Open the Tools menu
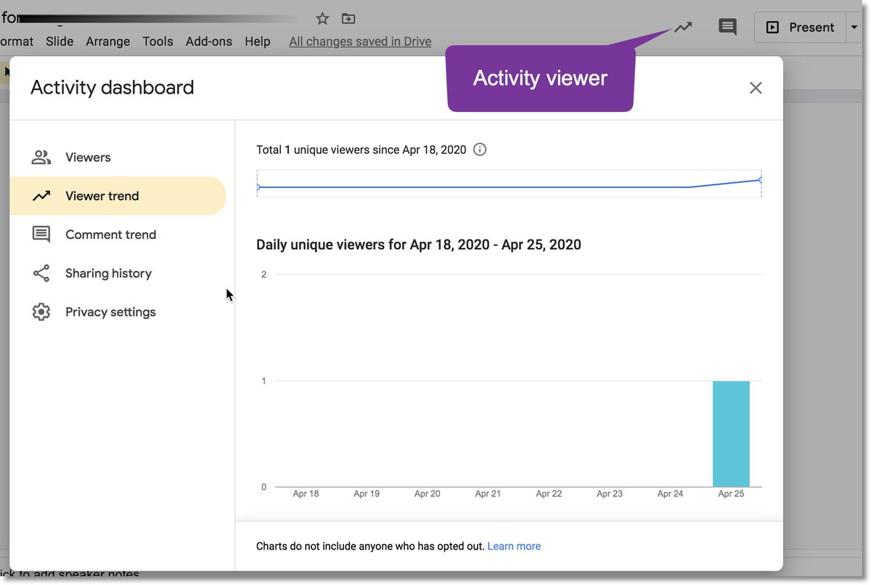 [x=158, y=41]
